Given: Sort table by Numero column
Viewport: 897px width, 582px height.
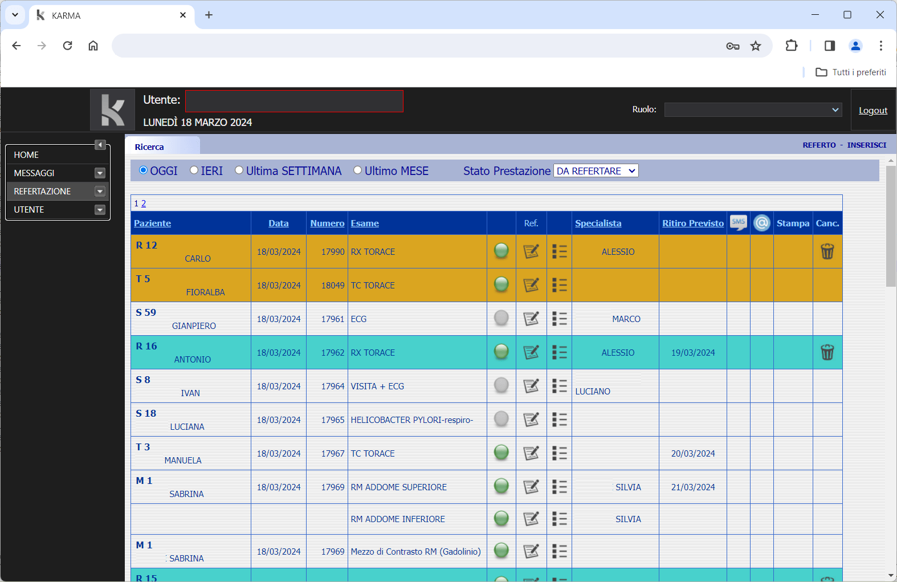Looking at the screenshot, I should pyautogui.click(x=327, y=223).
